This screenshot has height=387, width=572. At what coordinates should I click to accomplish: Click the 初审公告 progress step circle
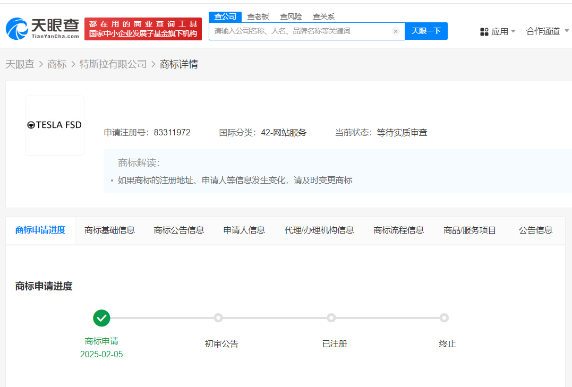pos(218,318)
